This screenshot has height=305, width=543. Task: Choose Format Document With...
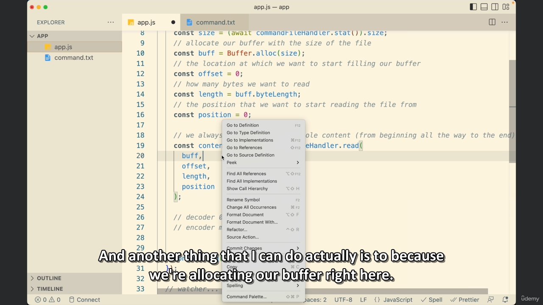[x=263, y=222]
